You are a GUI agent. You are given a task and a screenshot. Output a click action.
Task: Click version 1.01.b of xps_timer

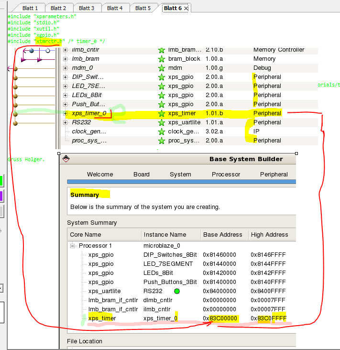coord(214,113)
